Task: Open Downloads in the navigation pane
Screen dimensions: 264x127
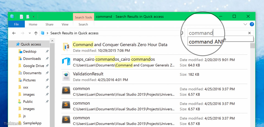Action: coord(32,59)
